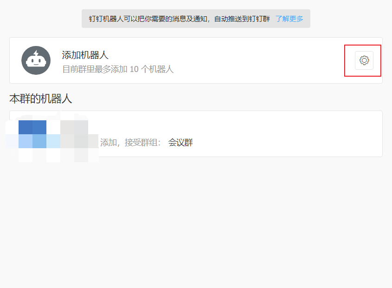Select the 会议群 group name
Image resolution: width=392 pixels, height=288 pixels.
coord(180,143)
